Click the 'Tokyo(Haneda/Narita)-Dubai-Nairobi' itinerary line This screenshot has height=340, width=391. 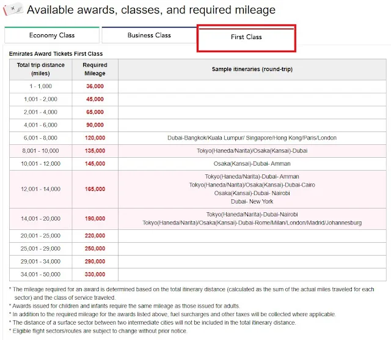tap(252, 215)
